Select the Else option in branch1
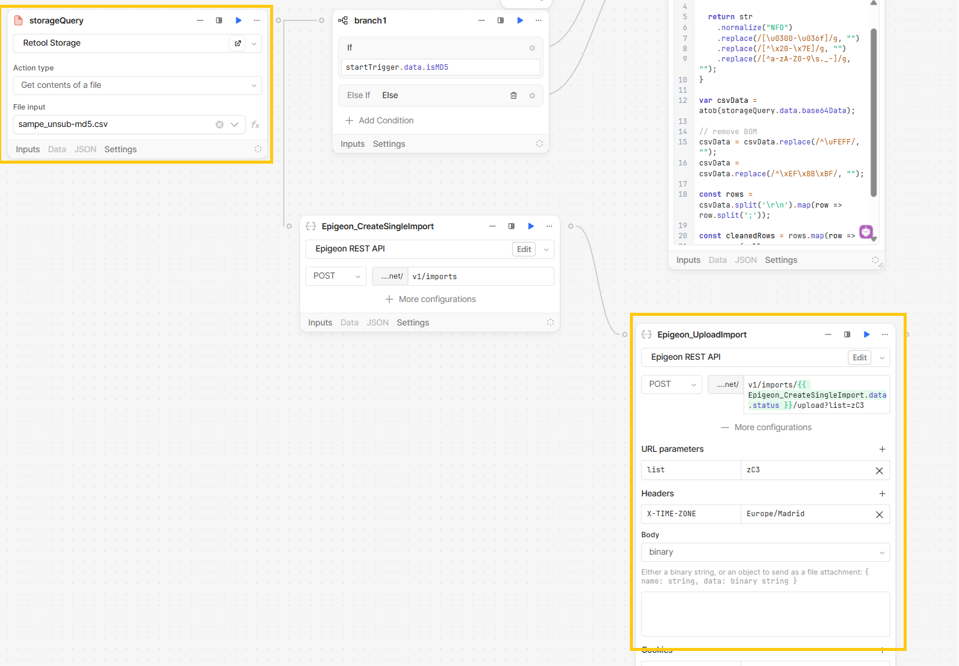This screenshot has width=959, height=666. (390, 96)
